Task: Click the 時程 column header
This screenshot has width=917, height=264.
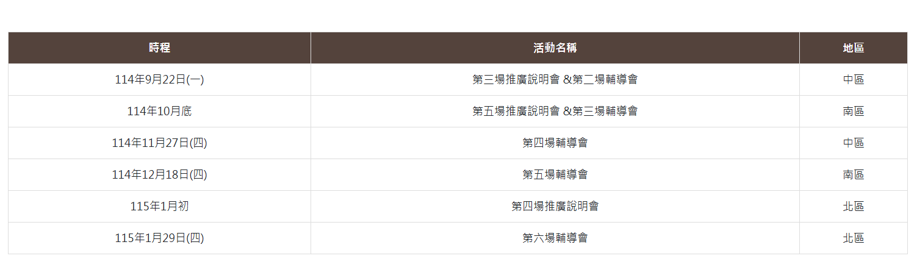Action: click(x=159, y=48)
